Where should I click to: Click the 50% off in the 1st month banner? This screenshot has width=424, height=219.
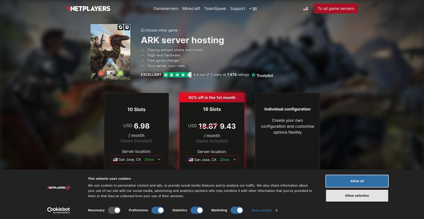tap(212, 97)
